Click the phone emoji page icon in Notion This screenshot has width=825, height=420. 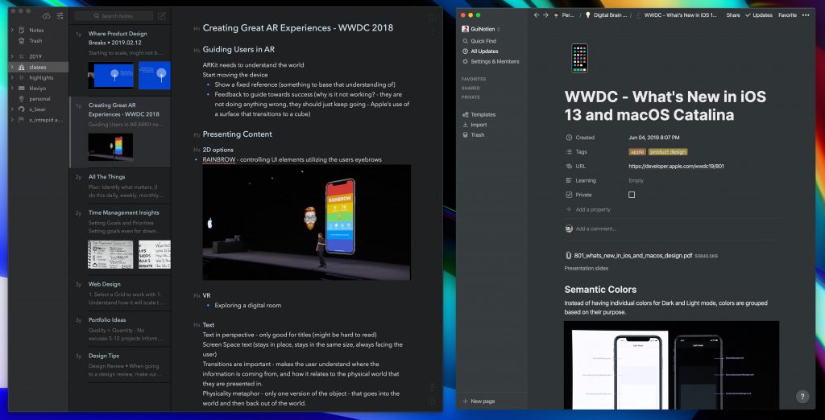click(x=579, y=59)
